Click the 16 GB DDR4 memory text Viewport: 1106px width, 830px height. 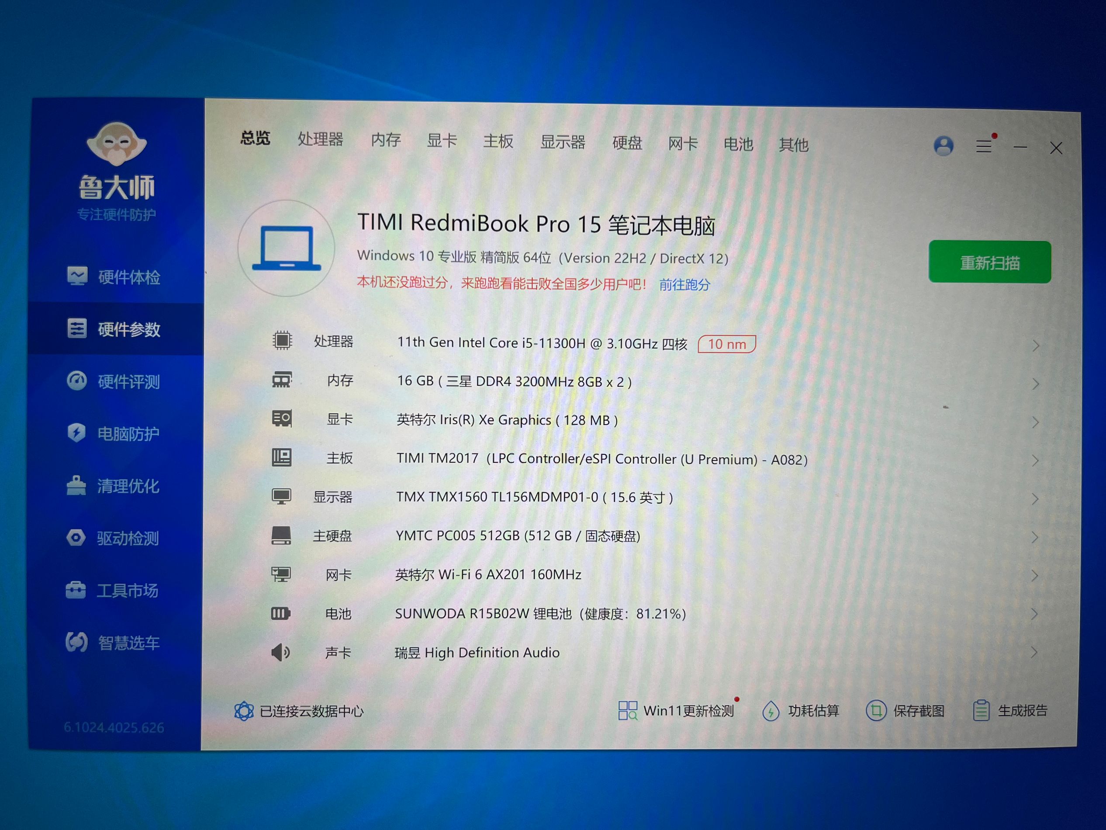pos(515,381)
